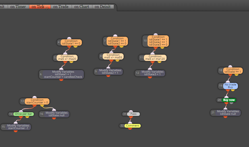
Task: Select the on Chart tab
Action: tap(82, 7)
